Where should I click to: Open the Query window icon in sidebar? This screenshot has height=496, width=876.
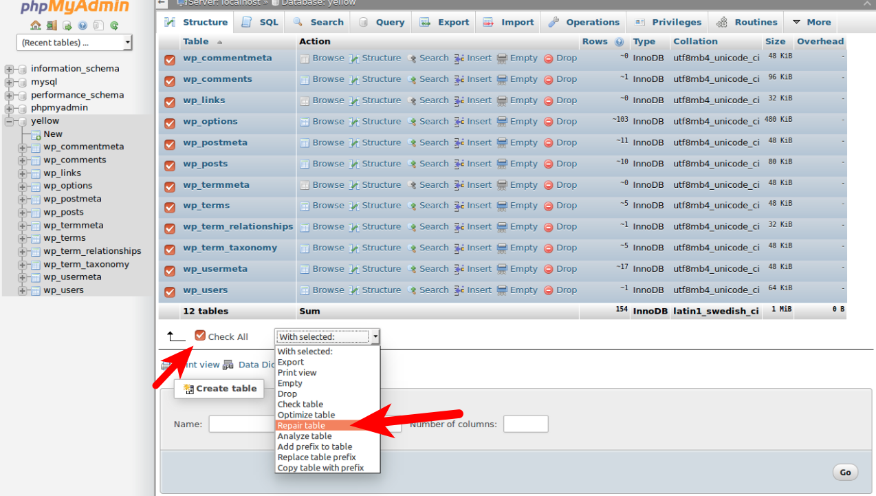[67, 25]
